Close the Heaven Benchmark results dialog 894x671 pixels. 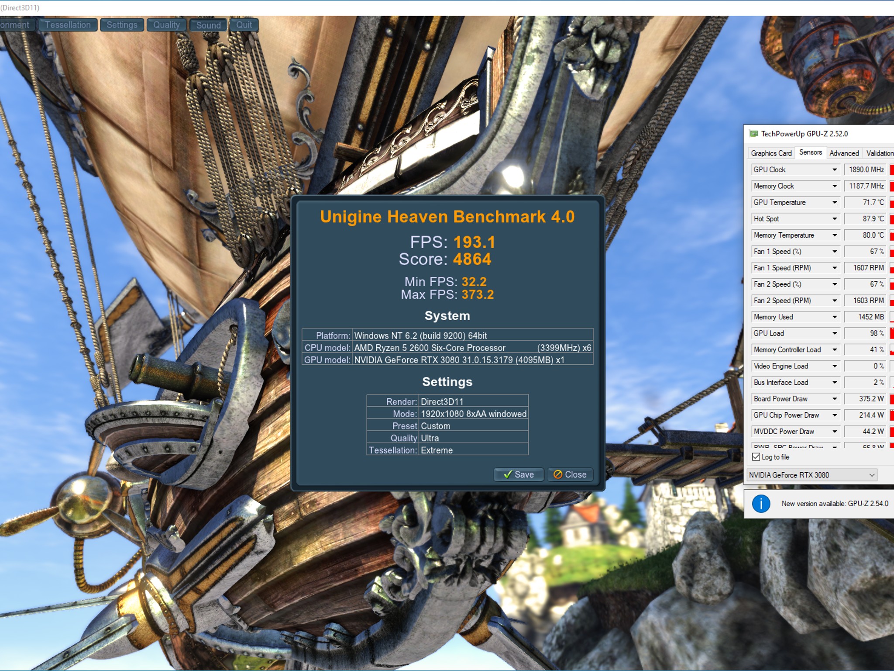(570, 474)
